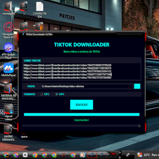This screenshot has height=159, width=159.
Task: Open CapCut from the taskbar
Action: [25, 155]
